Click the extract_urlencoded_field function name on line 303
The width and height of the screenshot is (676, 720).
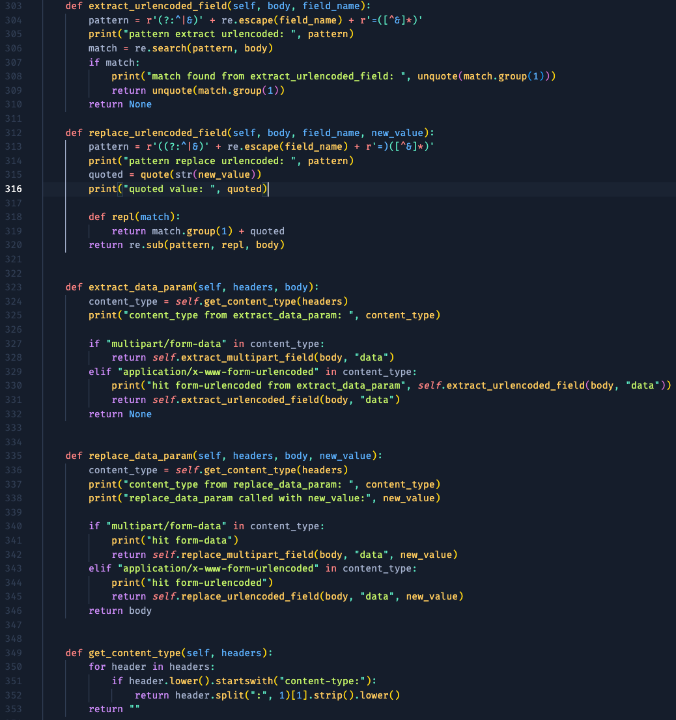pos(158,6)
